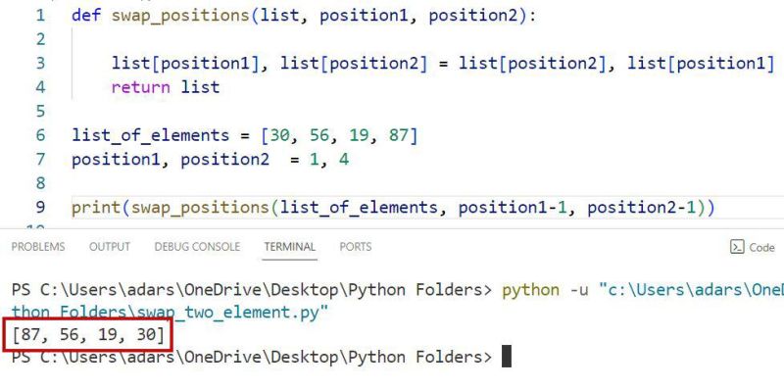
Task: Click line number 6 in the gutter
Action: click(40, 135)
